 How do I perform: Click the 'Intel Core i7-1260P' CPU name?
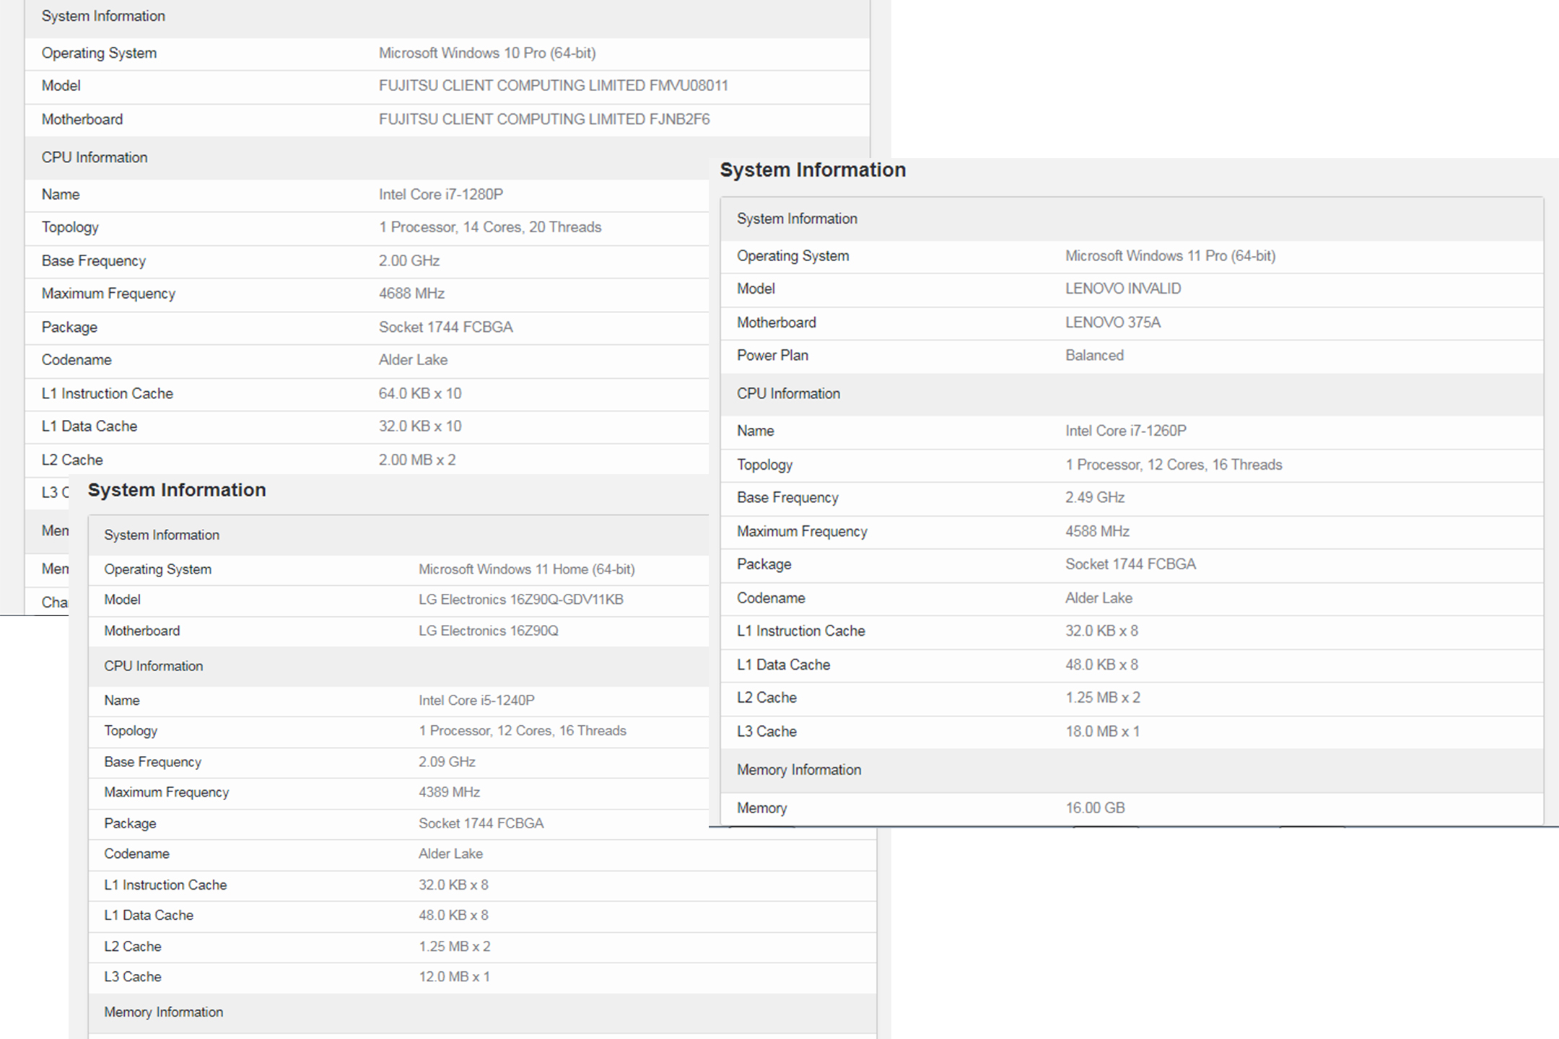coord(1126,431)
